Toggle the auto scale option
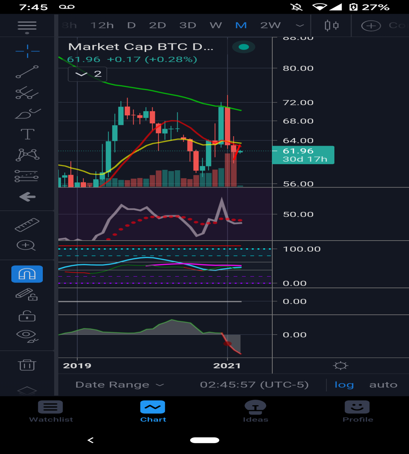This screenshot has width=409, height=454. click(x=383, y=385)
